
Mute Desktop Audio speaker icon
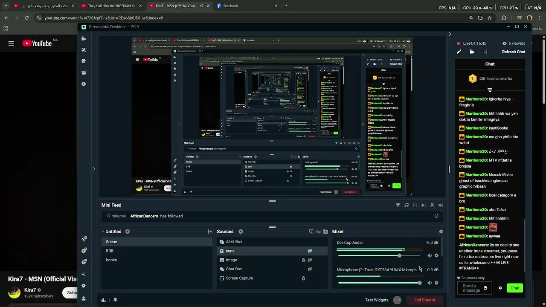(x=430, y=256)
